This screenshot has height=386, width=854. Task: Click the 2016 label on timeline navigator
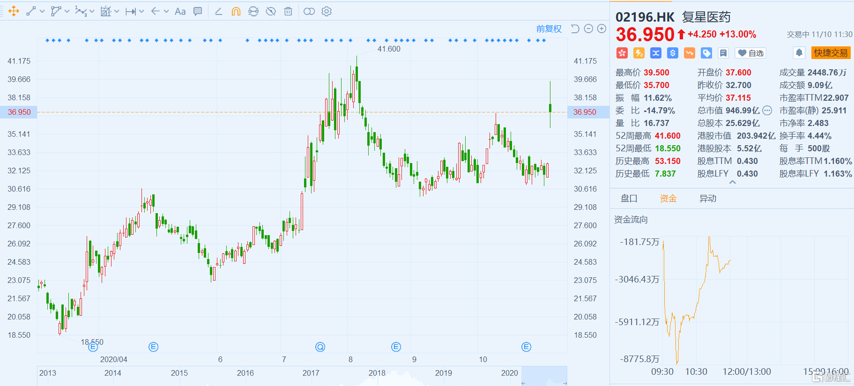point(245,373)
